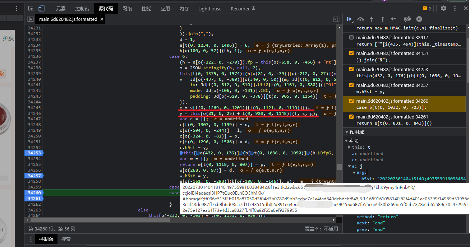Image resolution: width=470 pixels, height=247 pixels.
Task: Resume script execution
Action: tap(349, 19)
